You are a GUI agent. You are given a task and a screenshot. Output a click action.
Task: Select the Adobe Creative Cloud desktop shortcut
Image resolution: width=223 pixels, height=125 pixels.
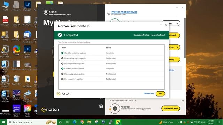pyautogui.click(x=28, y=111)
